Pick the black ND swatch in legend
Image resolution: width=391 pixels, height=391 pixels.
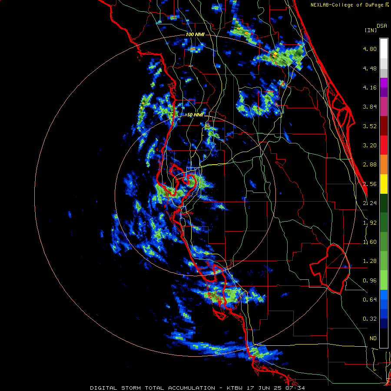pos(384,338)
